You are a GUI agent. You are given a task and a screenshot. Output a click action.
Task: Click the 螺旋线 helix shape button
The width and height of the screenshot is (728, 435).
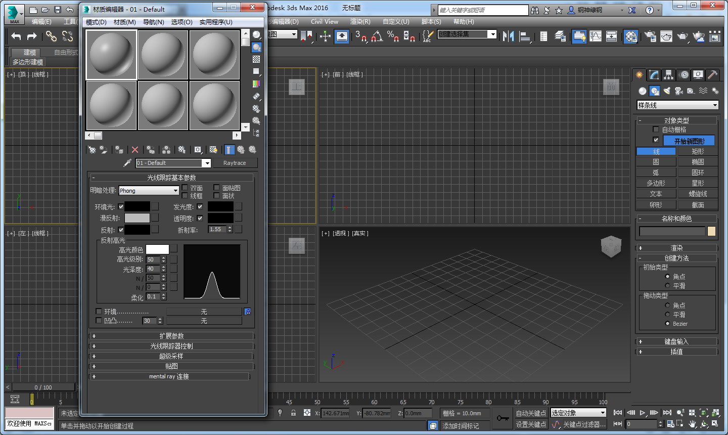tap(698, 194)
